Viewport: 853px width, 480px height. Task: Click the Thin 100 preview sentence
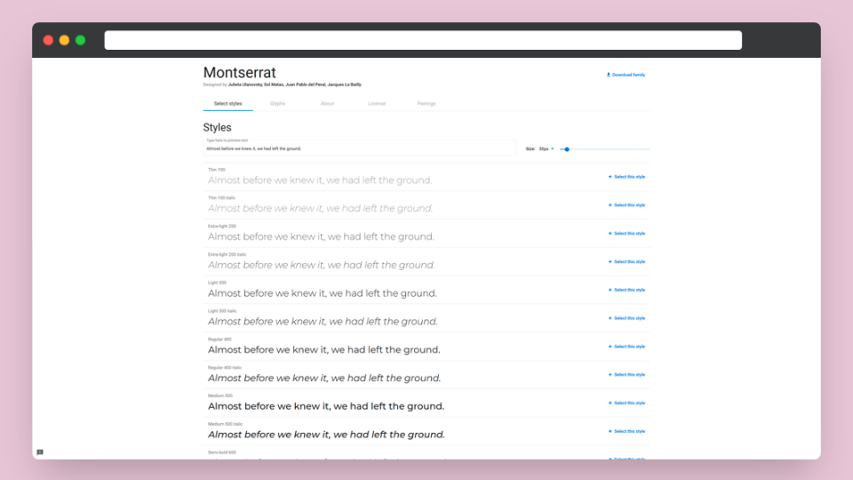point(320,180)
